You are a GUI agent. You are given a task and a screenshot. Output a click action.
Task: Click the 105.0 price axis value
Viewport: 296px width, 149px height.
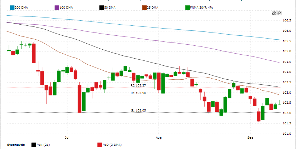287,51
